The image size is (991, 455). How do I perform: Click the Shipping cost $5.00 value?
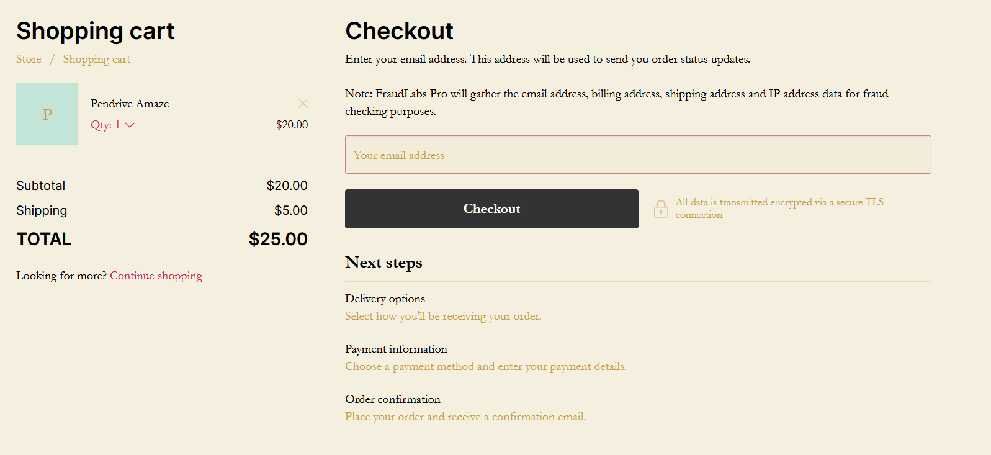(x=291, y=210)
